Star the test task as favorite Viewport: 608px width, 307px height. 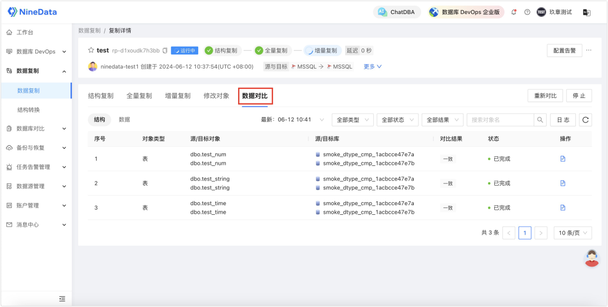tap(91, 51)
